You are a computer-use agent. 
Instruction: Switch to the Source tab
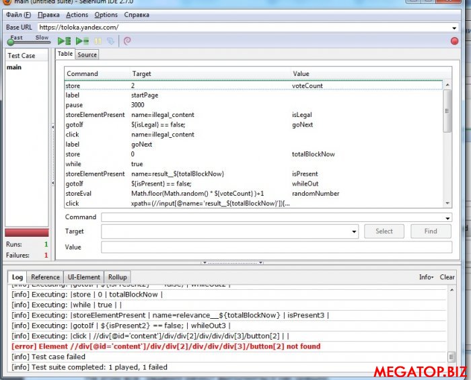(87, 54)
